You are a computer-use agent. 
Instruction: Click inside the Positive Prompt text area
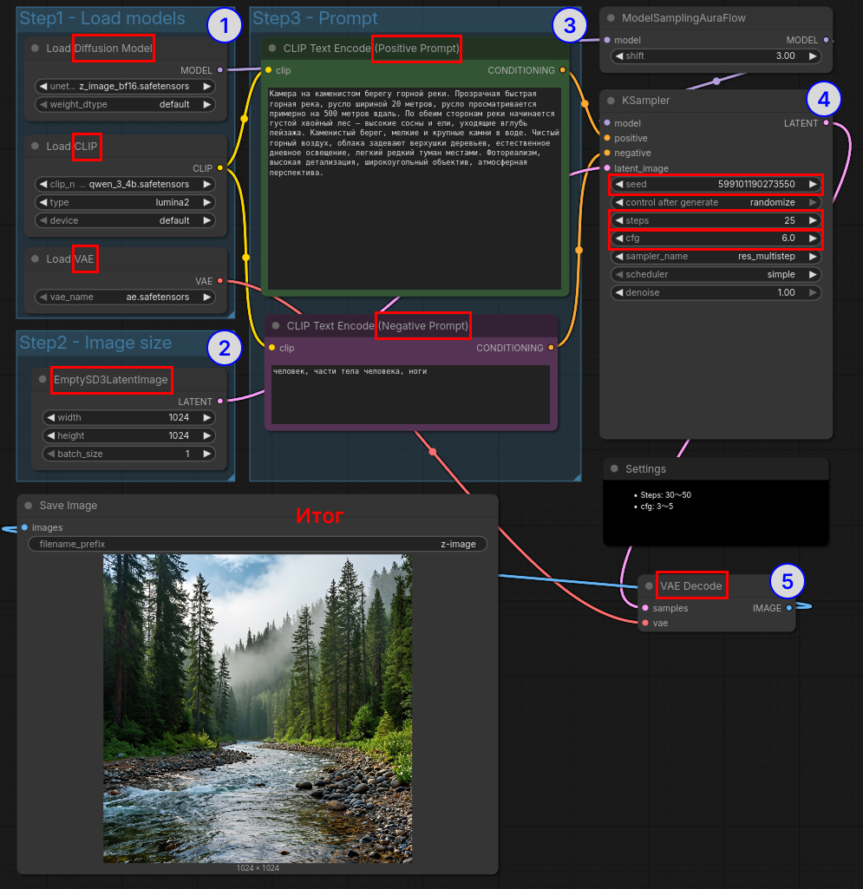pyautogui.click(x=415, y=217)
